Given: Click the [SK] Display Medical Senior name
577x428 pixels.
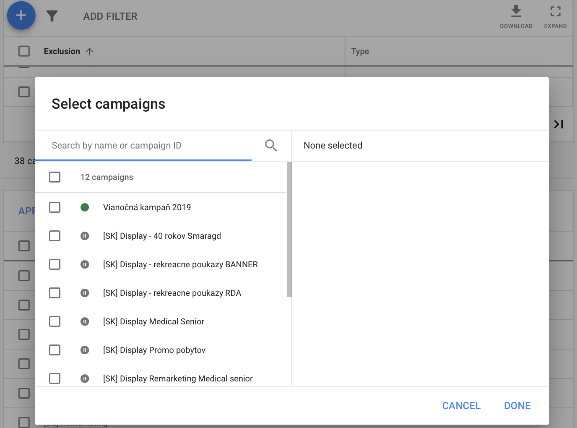Looking at the screenshot, I should tap(153, 321).
